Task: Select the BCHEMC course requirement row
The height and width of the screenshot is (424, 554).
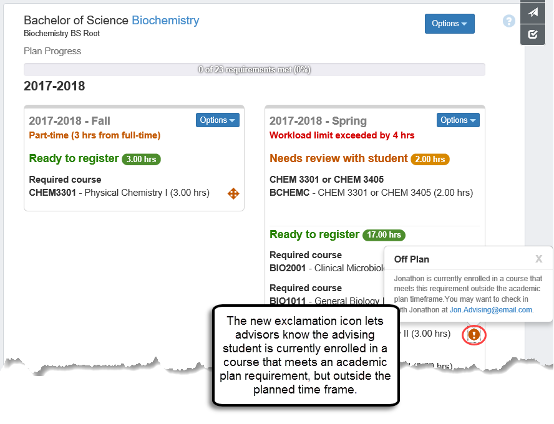Action: [371, 193]
